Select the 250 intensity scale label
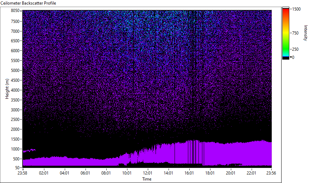 [x=295, y=49]
